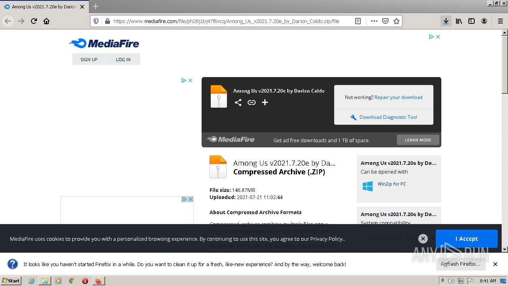Dismiss cookie banner with round X
Screen dimensions: 508x286
[x=423, y=238]
